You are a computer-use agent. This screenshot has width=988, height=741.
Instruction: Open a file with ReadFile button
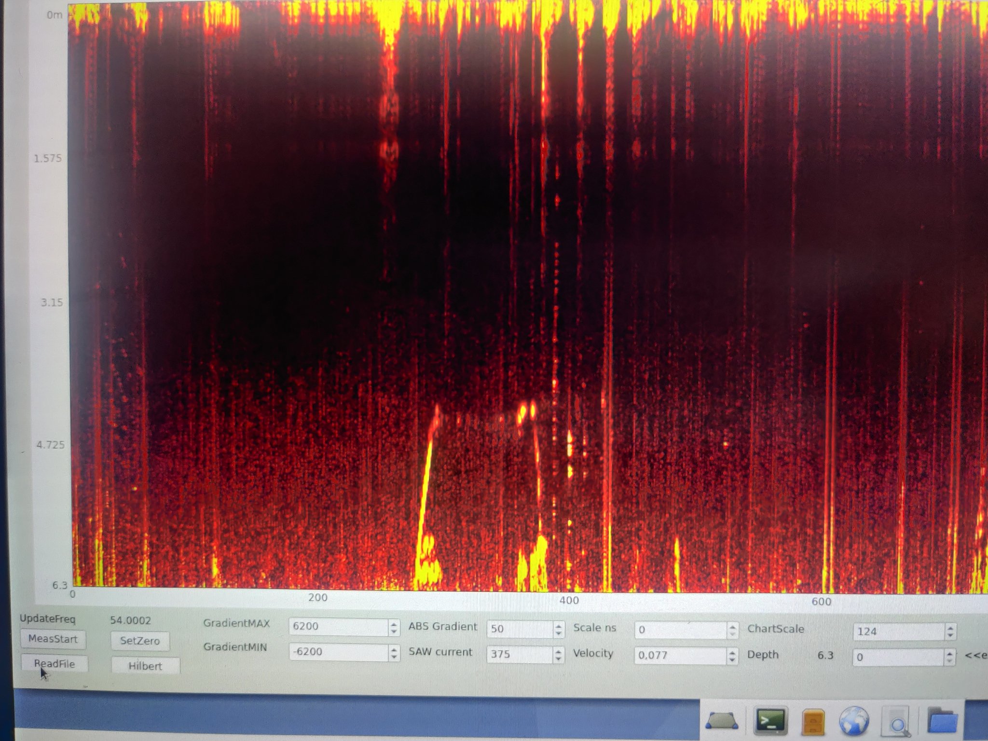(x=55, y=664)
